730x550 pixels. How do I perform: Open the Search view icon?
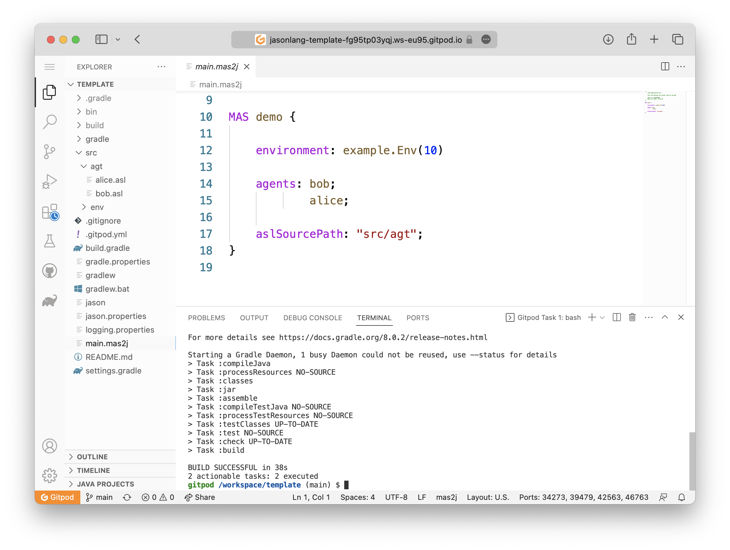tap(50, 122)
